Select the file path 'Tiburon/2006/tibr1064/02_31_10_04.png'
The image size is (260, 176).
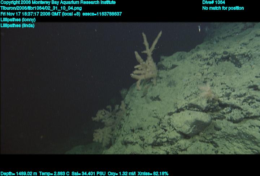click(41, 8)
